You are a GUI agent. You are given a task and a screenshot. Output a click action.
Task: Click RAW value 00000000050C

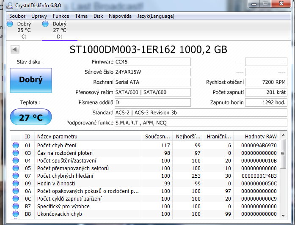(259, 184)
